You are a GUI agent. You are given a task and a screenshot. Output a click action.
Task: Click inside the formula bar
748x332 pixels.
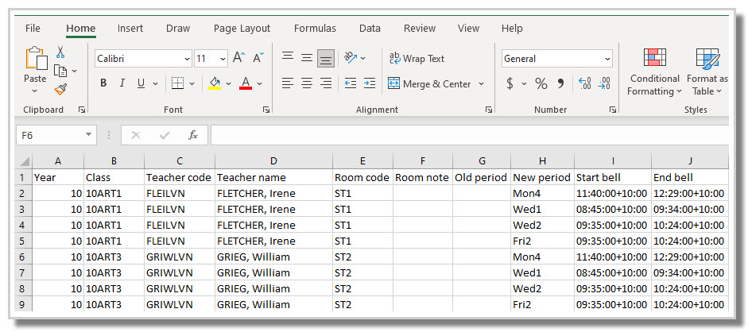coord(470,135)
